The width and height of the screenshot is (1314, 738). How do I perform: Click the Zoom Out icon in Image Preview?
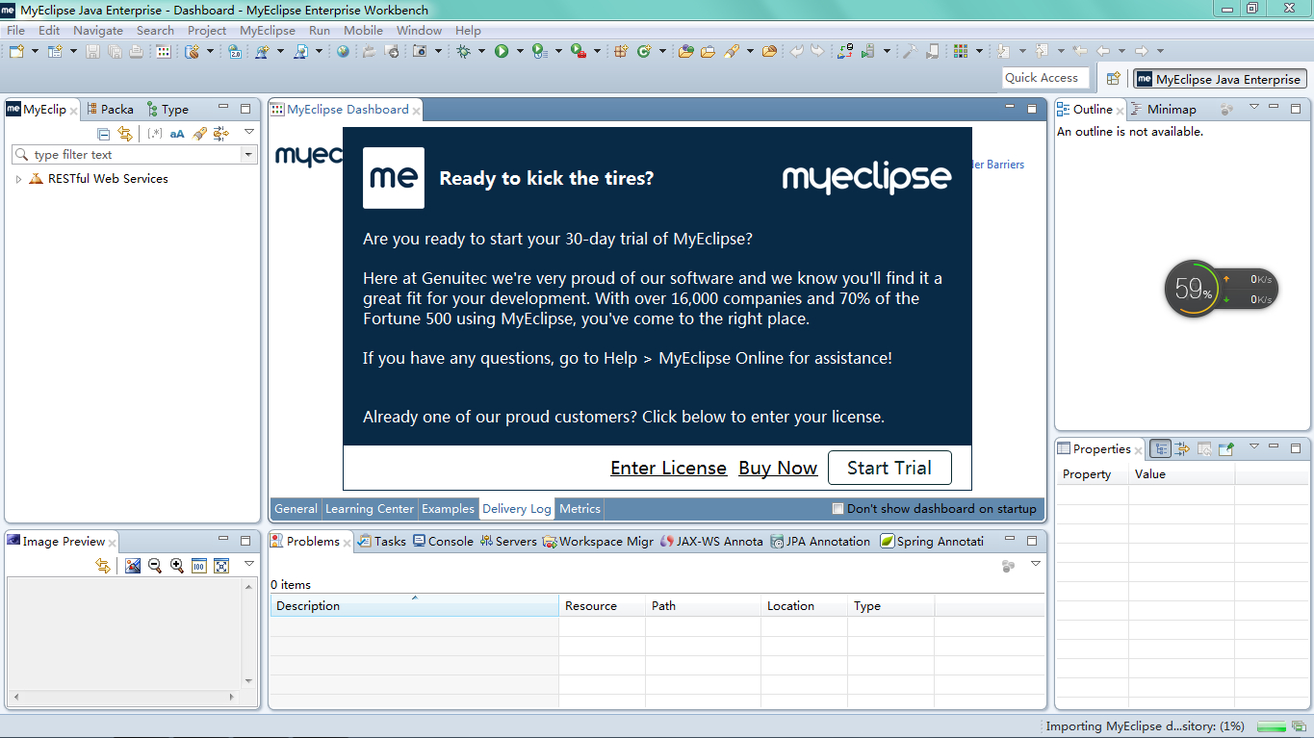pyautogui.click(x=155, y=566)
